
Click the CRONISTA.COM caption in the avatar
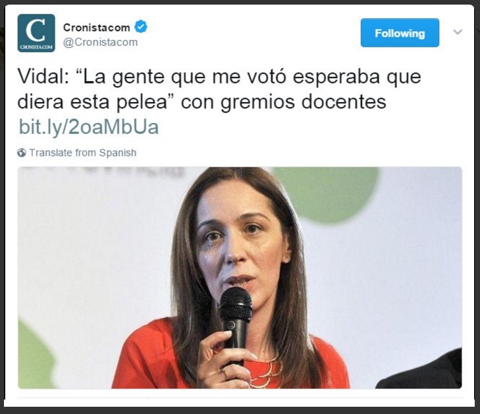coord(36,47)
